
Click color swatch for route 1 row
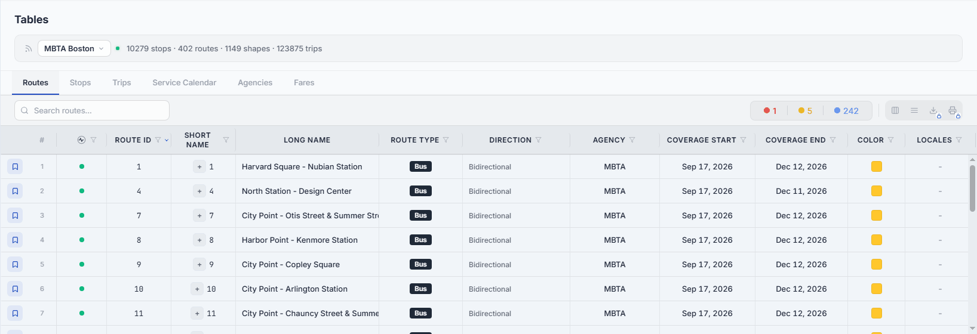point(877,166)
